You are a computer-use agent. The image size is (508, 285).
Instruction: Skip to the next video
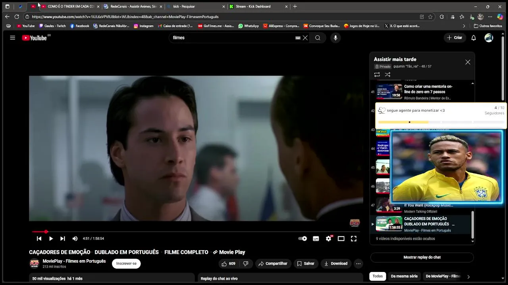pos(62,238)
